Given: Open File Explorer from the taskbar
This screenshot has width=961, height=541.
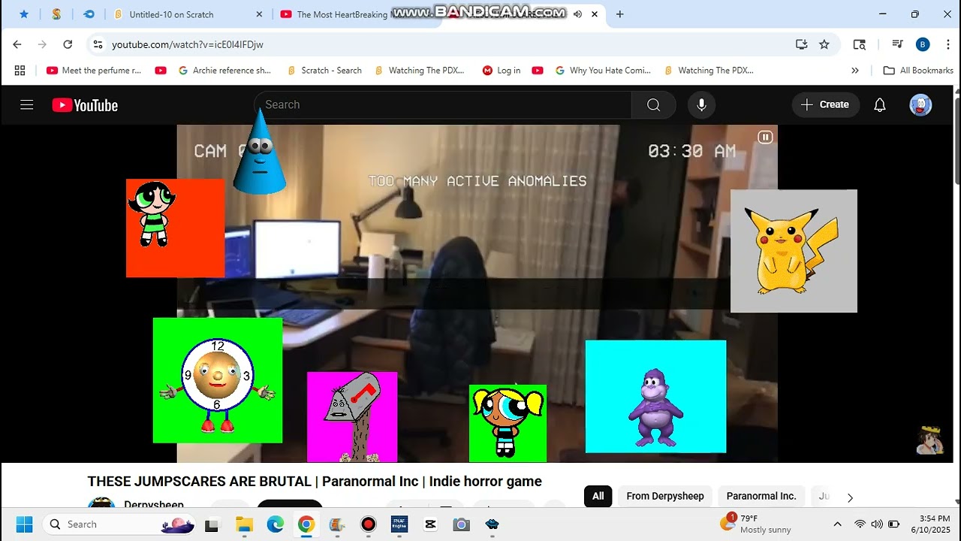Looking at the screenshot, I should coord(244,524).
